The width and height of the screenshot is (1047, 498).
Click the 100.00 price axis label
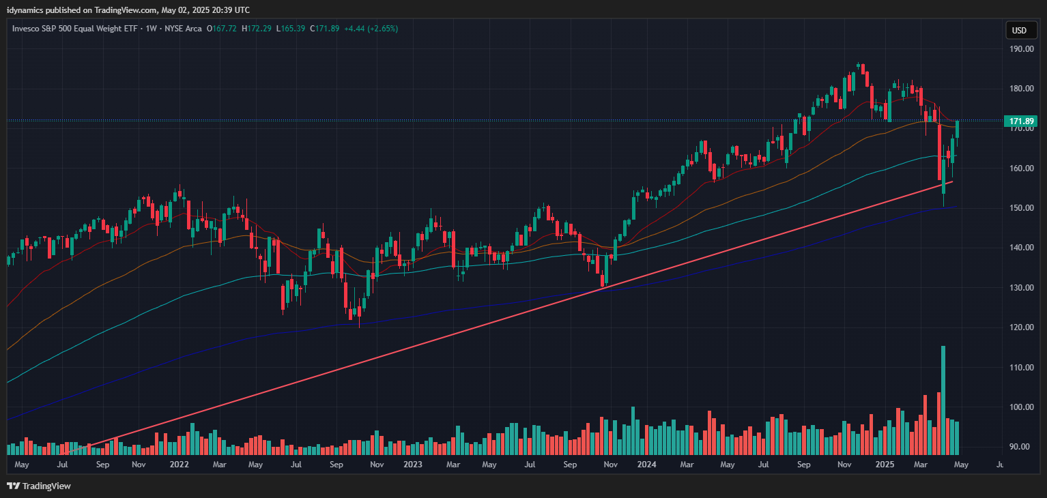pyautogui.click(x=1022, y=407)
